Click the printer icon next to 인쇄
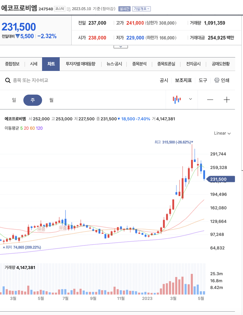 pyautogui.click(x=217, y=80)
